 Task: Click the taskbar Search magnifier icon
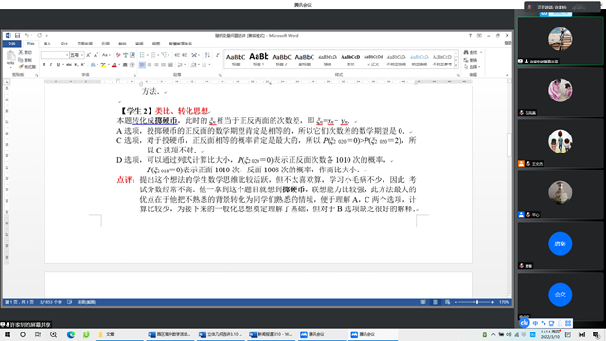pos(53,334)
